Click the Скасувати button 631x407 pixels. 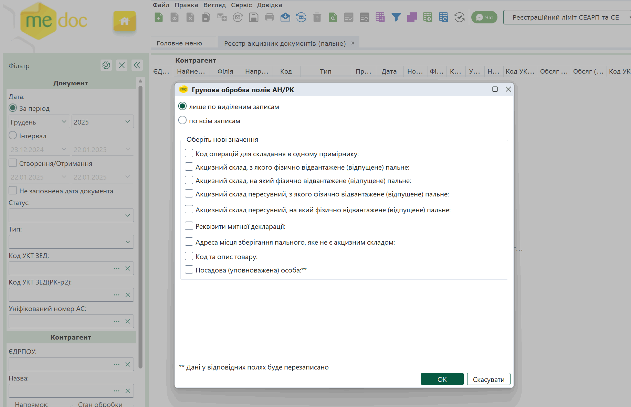tap(488, 379)
